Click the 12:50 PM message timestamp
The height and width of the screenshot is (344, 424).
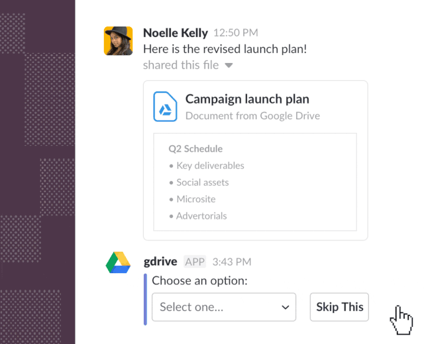(x=236, y=32)
